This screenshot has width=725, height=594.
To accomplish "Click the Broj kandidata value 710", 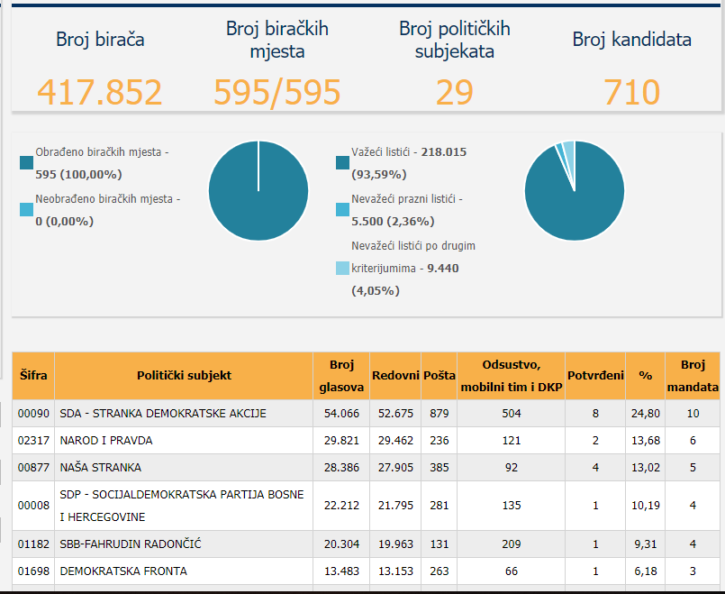I will [631, 92].
